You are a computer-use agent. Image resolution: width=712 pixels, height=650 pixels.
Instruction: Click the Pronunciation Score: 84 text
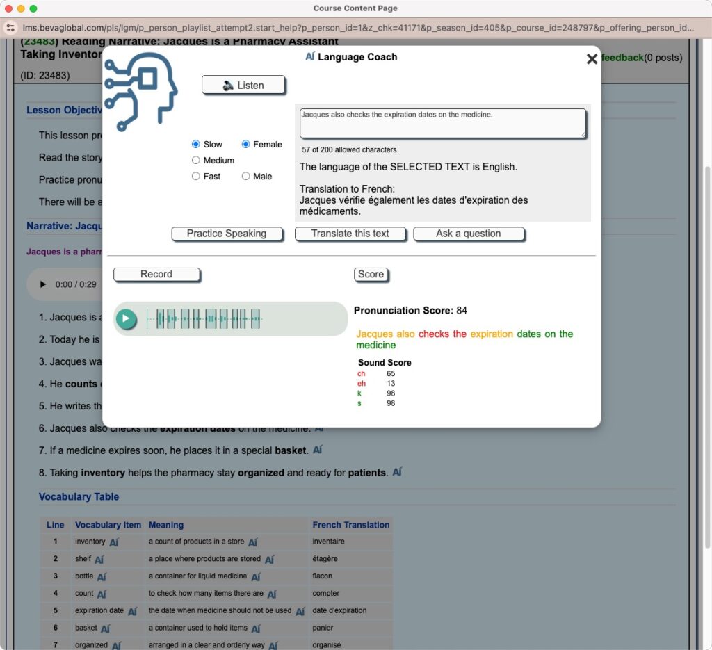click(410, 310)
